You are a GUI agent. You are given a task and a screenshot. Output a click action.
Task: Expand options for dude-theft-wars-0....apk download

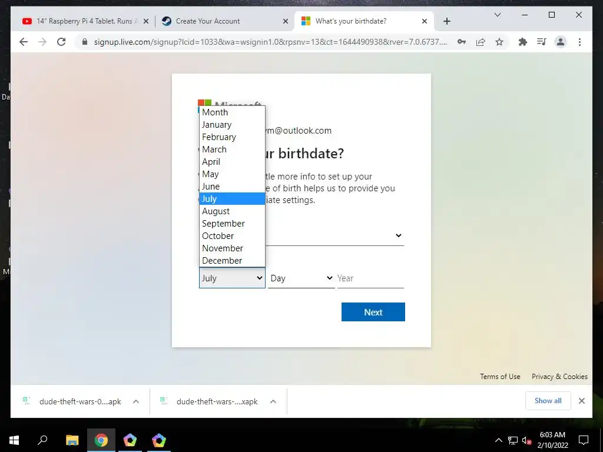click(x=136, y=401)
